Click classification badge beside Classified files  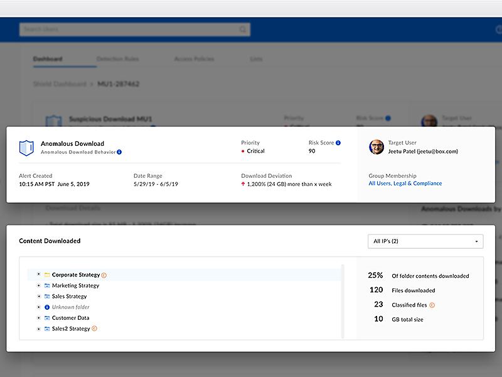point(432,305)
